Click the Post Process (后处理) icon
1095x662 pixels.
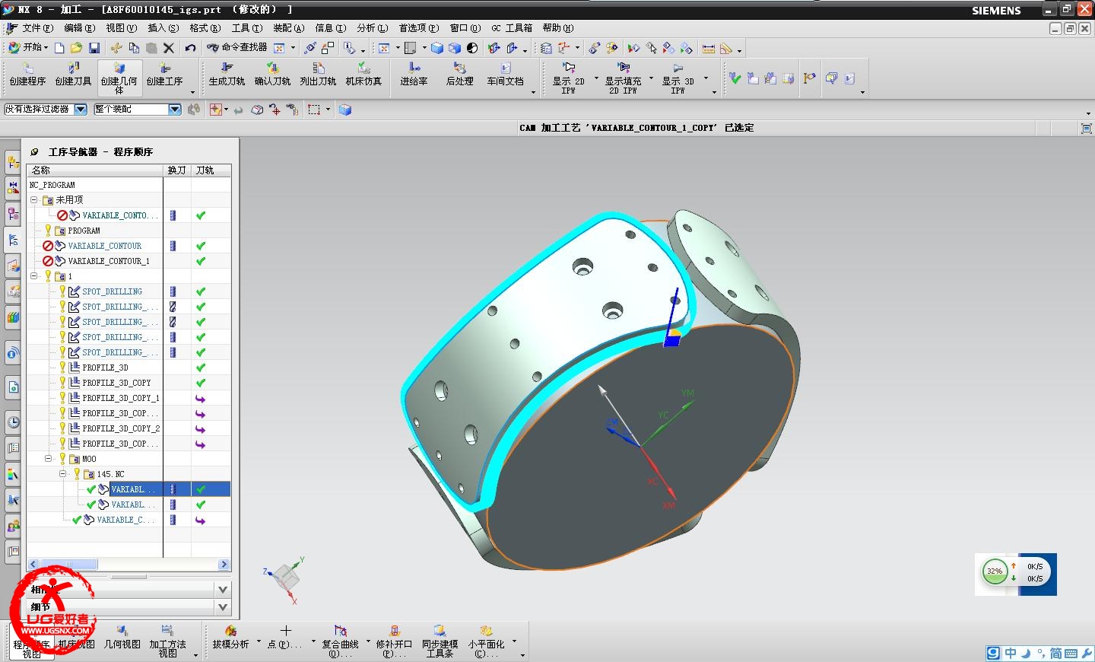(459, 75)
